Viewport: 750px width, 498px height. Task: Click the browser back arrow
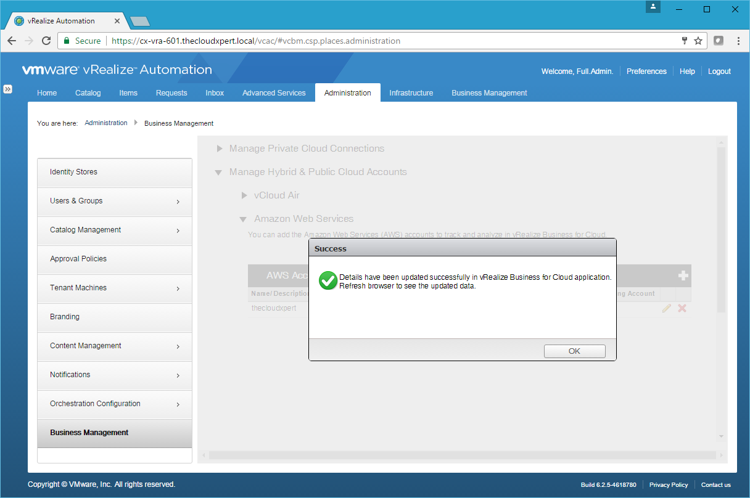(x=12, y=41)
